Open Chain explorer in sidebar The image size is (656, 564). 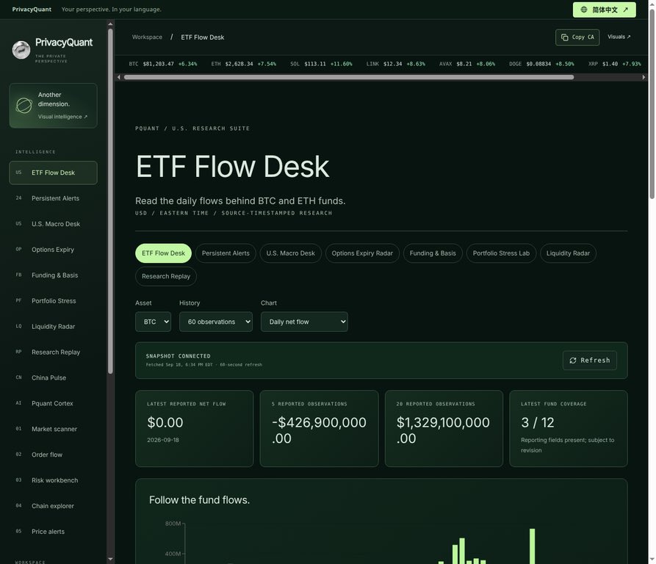pos(53,506)
